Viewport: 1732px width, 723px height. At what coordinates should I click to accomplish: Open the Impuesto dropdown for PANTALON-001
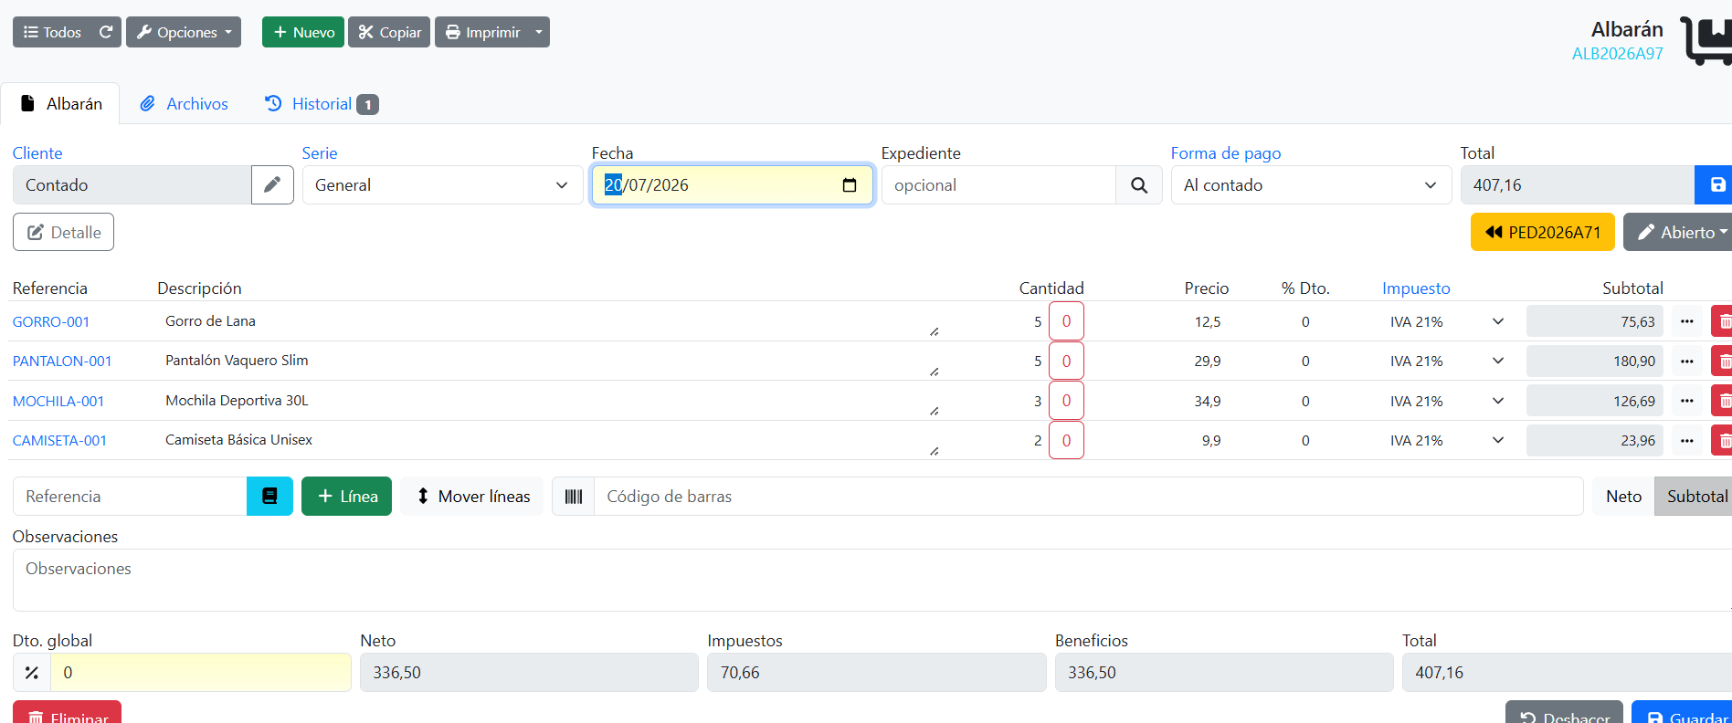(x=1447, y=361)
